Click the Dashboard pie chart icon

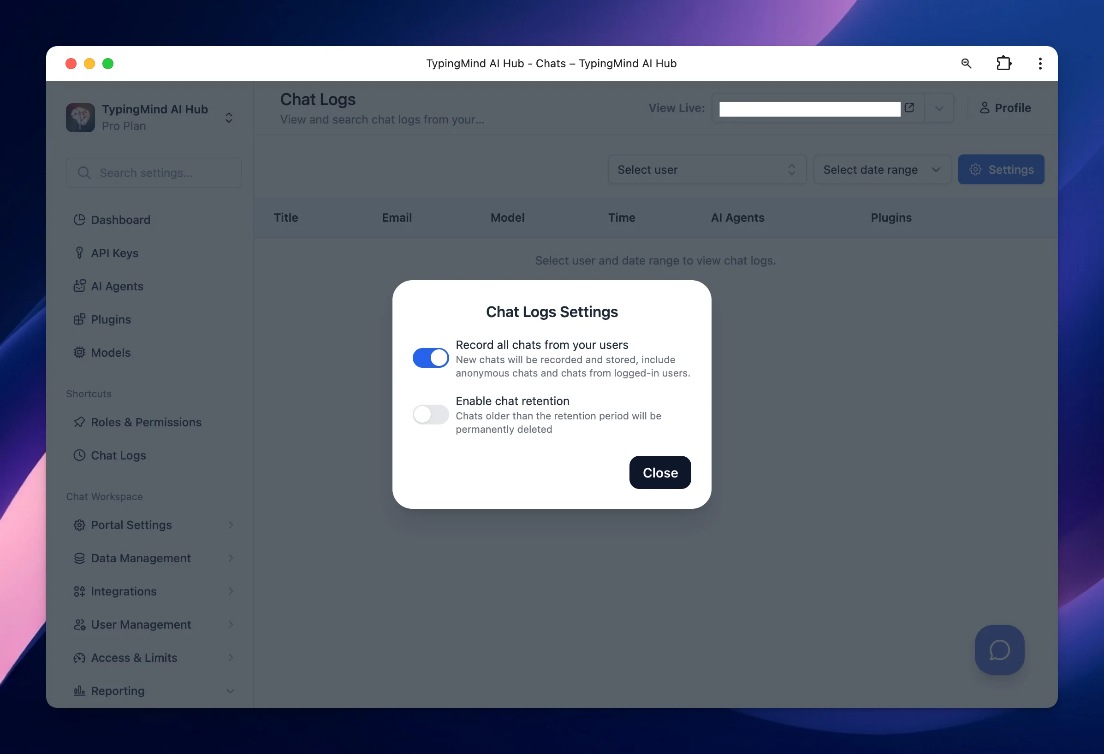(79, 220)
